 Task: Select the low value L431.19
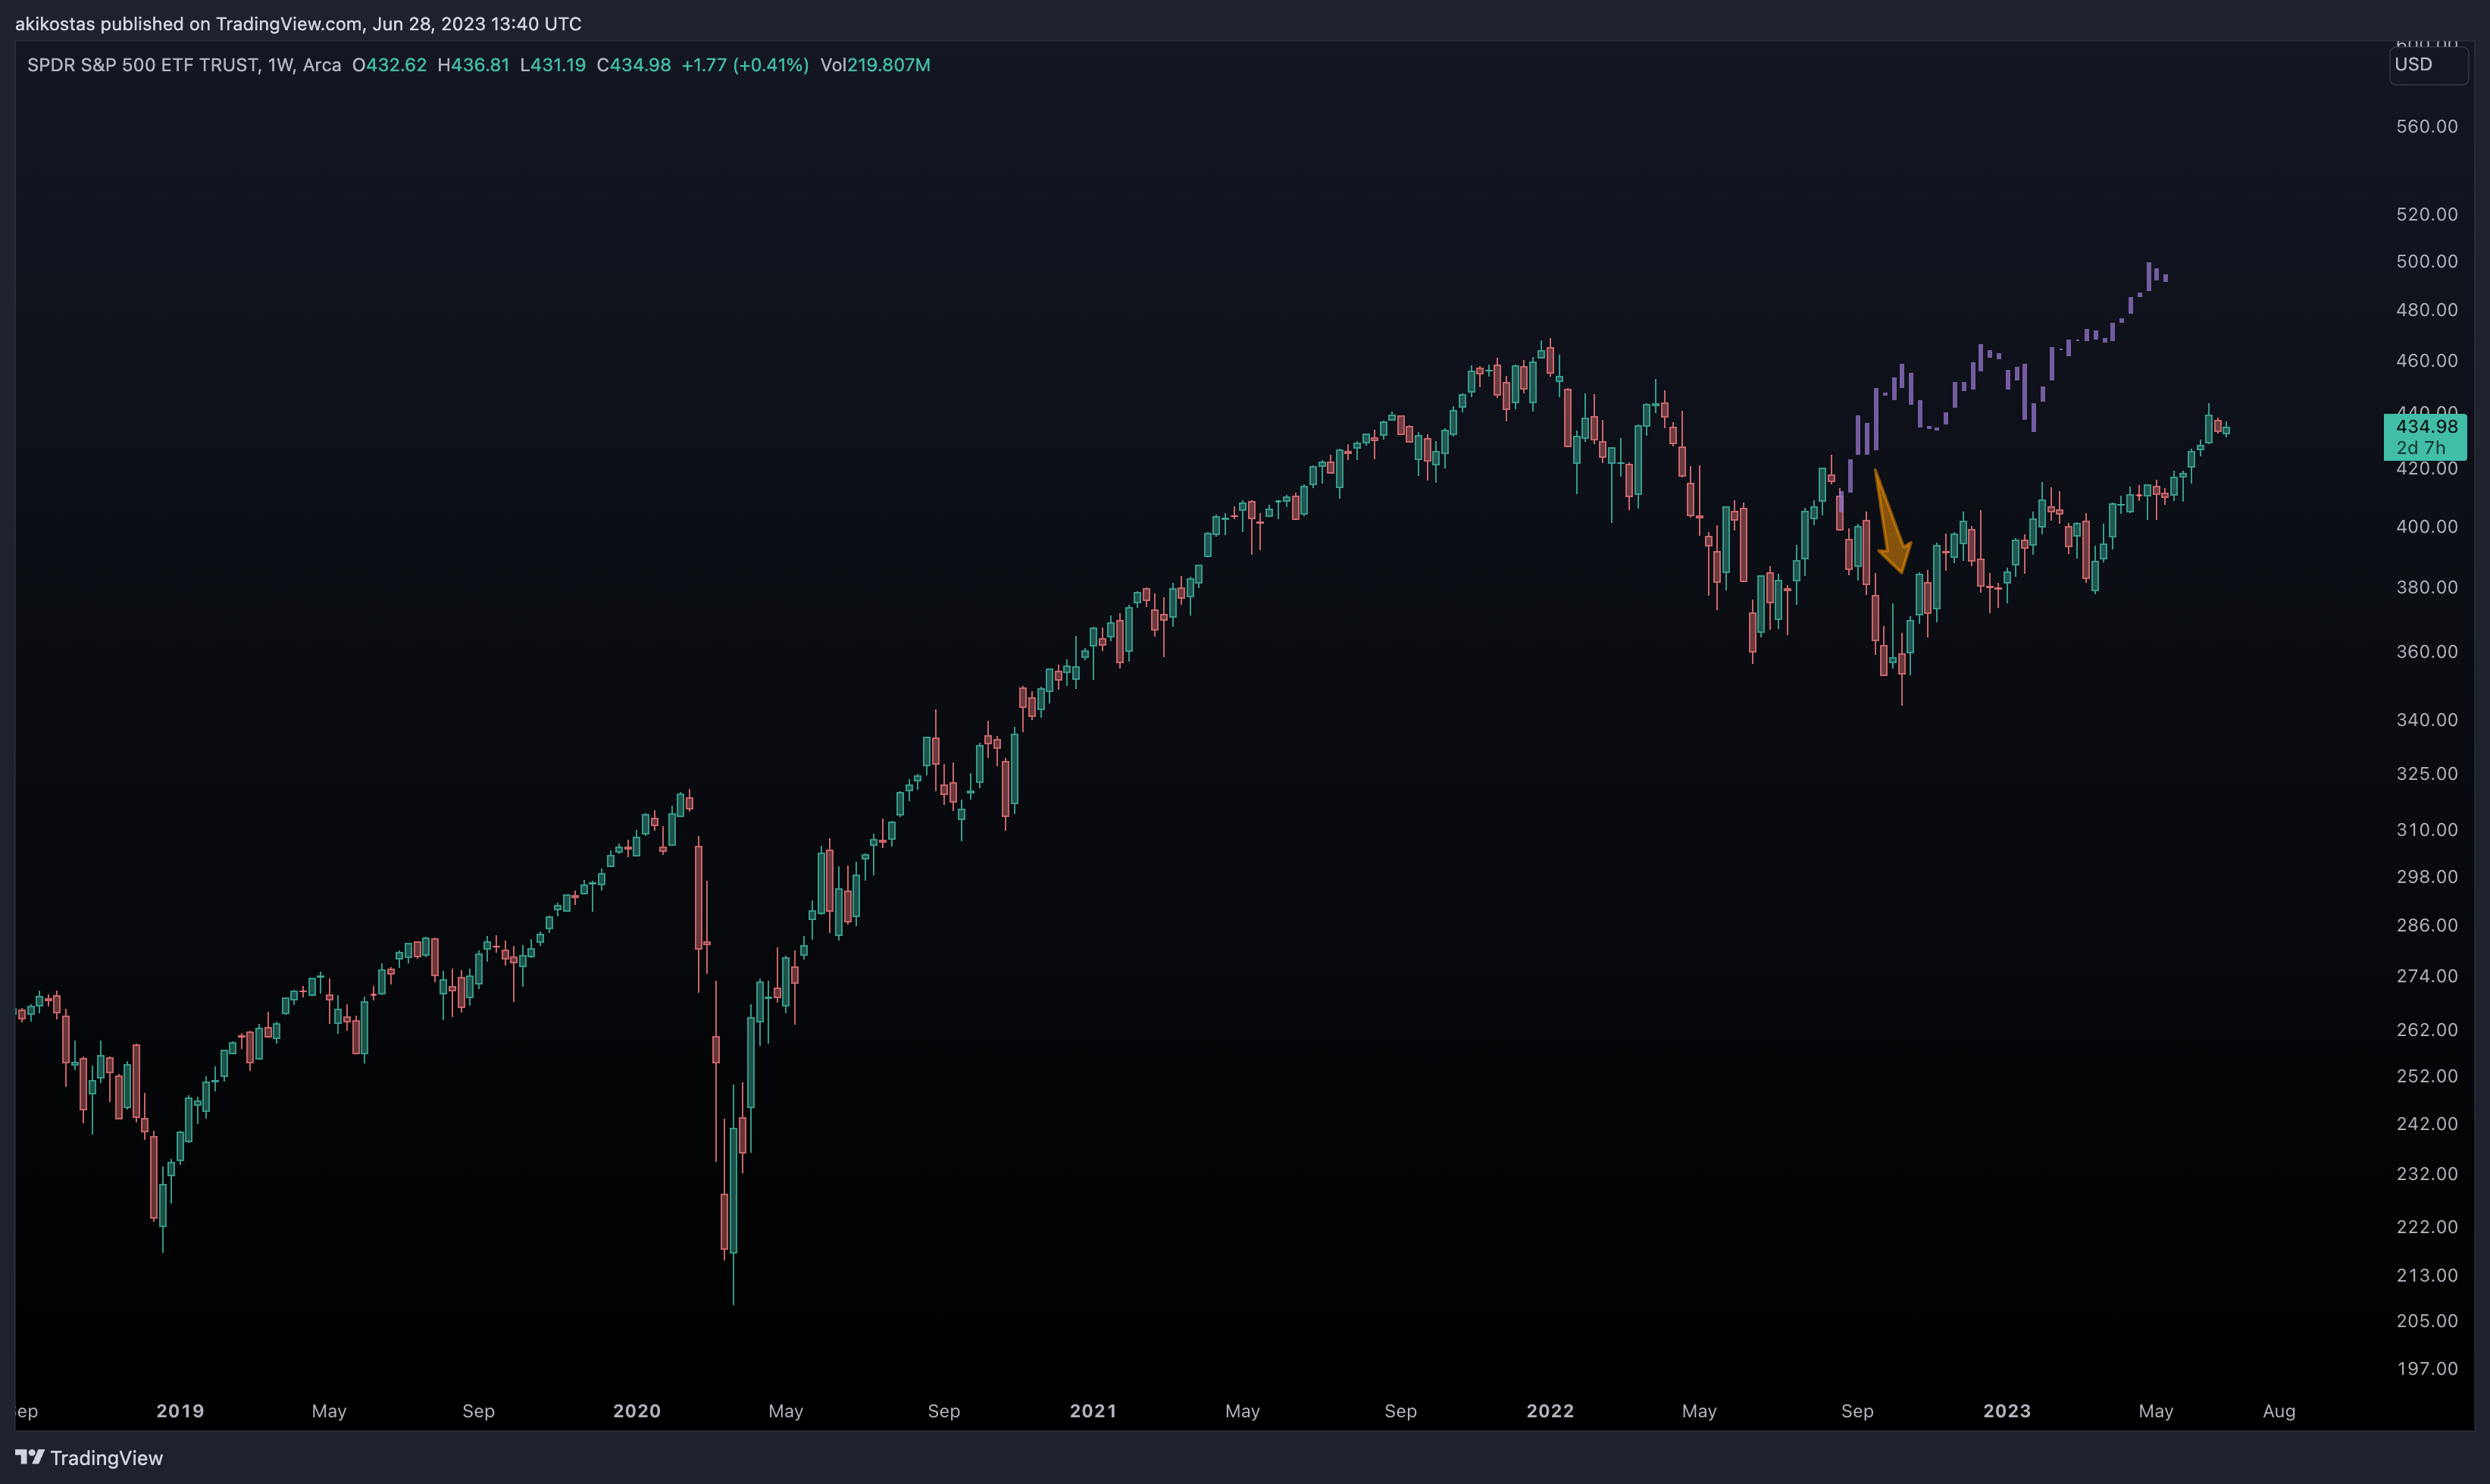click(552, 65)
